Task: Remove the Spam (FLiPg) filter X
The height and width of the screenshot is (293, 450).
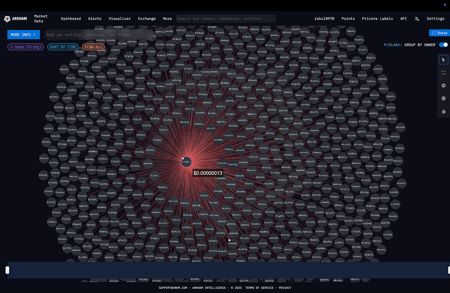Action: [12, 47]
